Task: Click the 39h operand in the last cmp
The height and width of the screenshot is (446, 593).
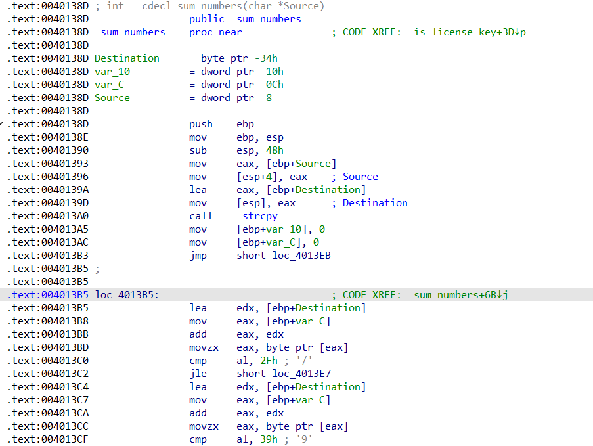Action: [269, 439]
